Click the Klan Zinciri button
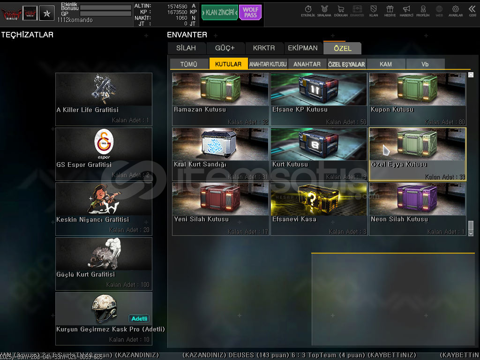 (220, 12)
